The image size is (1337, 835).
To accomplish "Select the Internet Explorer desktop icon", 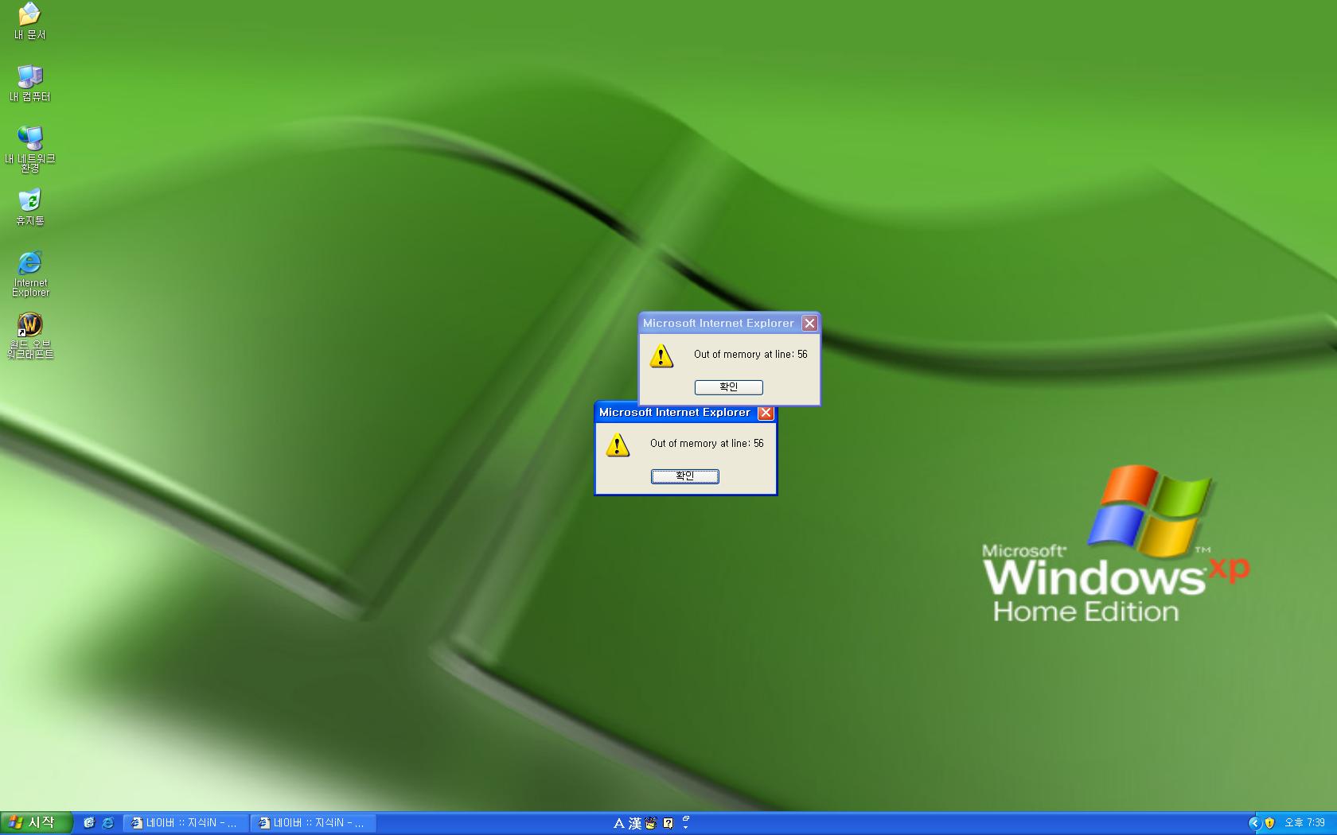I will 29,274.
